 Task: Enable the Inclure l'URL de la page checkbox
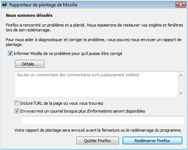click(x=17, y=103)
